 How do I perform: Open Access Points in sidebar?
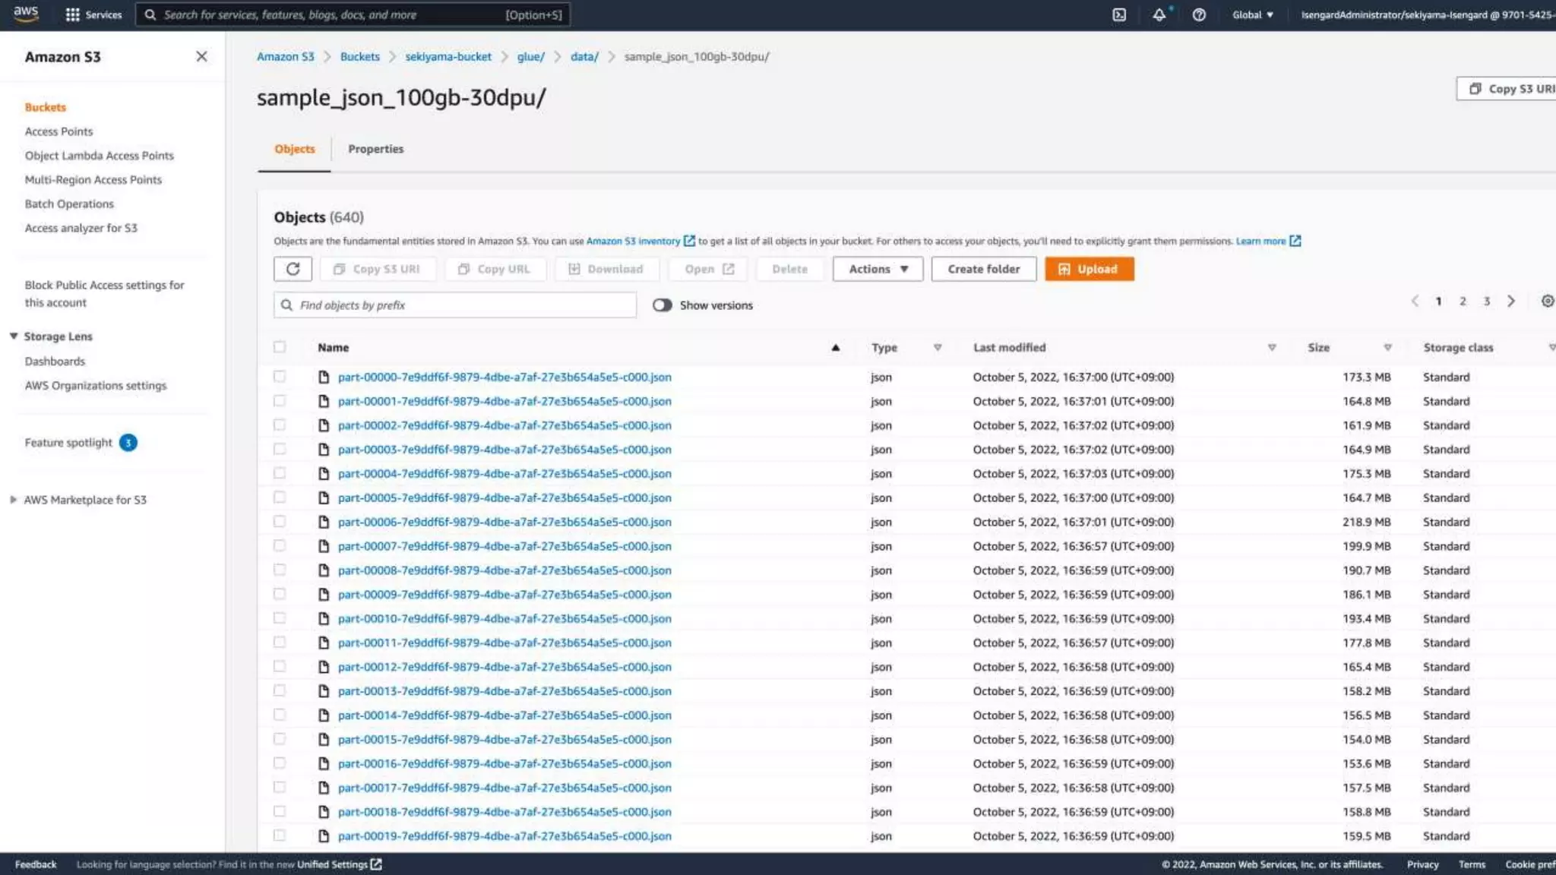click(59, 131)
